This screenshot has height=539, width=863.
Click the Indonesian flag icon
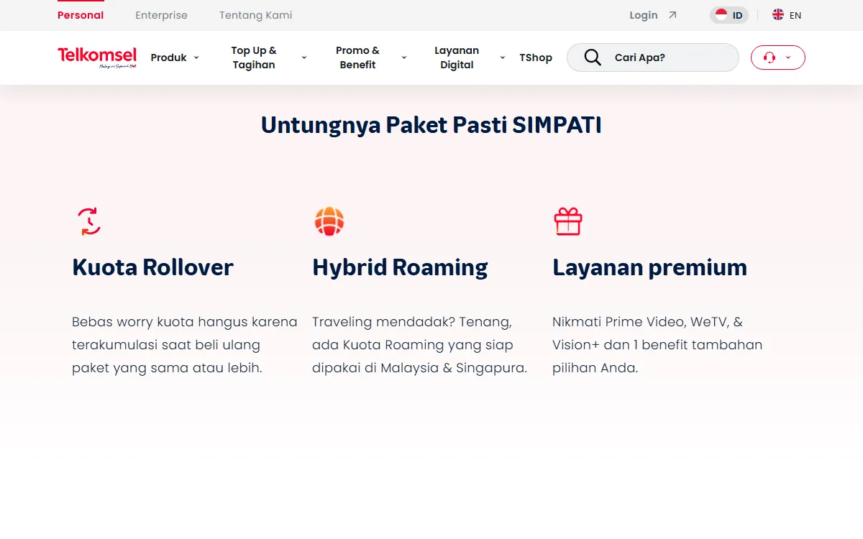721,15
